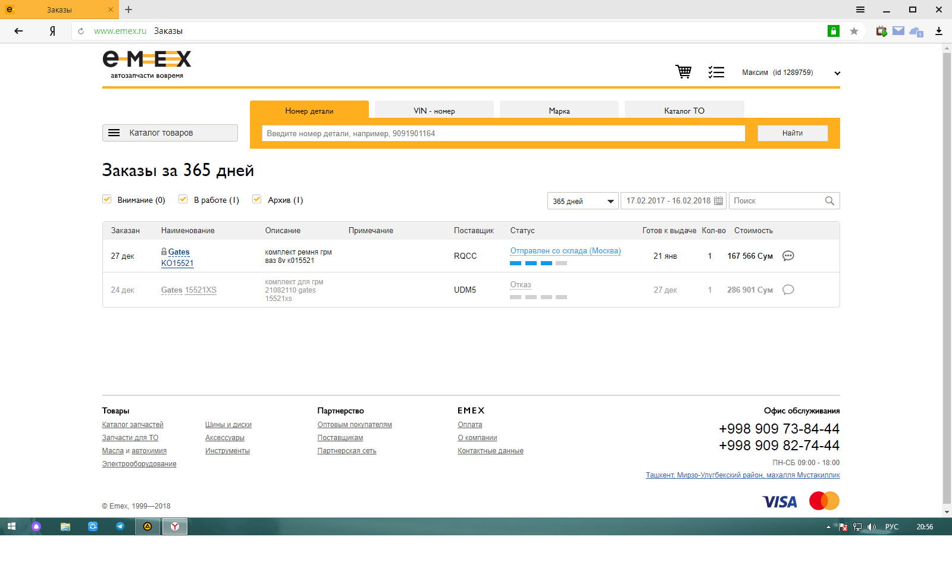Toggle the В работе (1) checkbox

pyautogui.click(x=183, y=199)
